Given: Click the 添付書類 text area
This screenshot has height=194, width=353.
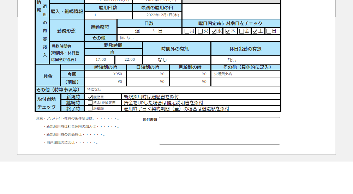Looking at the screenshot, I should [x=219, y=131].
